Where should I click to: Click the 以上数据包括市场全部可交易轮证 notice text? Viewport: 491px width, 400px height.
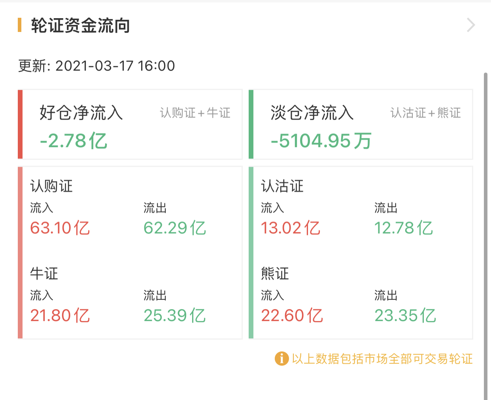(382, 359)
